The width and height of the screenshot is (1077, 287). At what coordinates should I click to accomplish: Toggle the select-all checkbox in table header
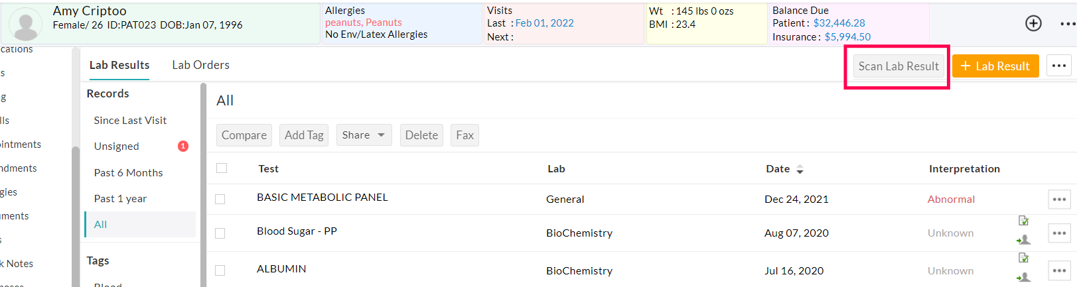click(222, 168)
